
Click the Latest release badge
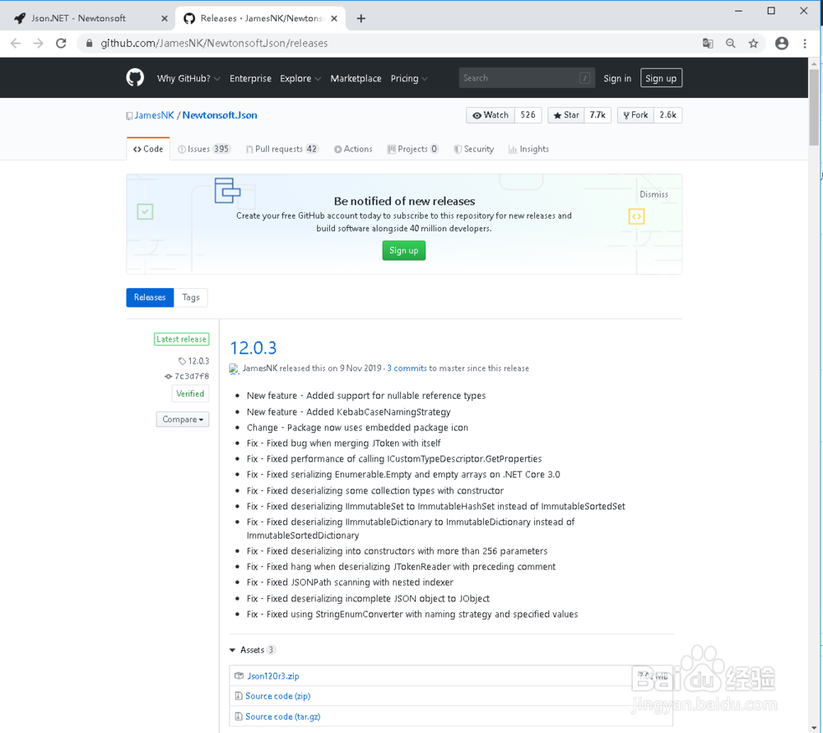click(x=182, y=340)
